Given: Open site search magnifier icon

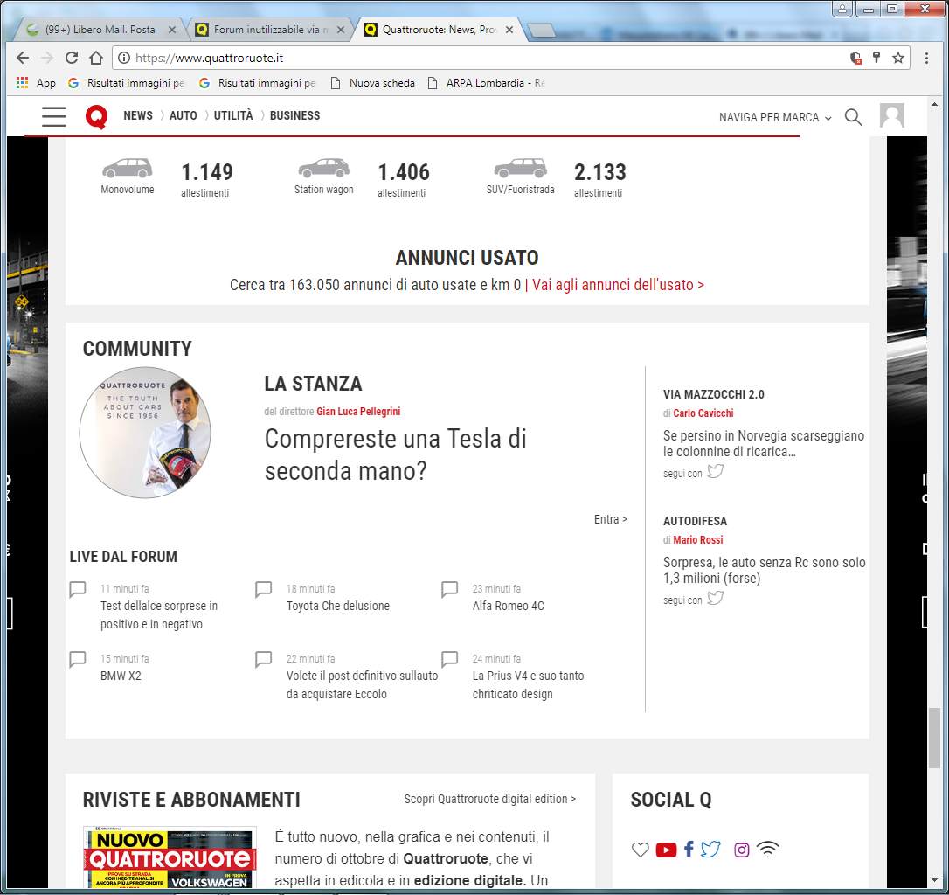Looking at the screenshot, I should click(x=854, y=117).
